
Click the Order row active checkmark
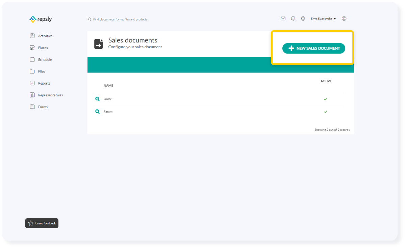click(x=326, y=99)
